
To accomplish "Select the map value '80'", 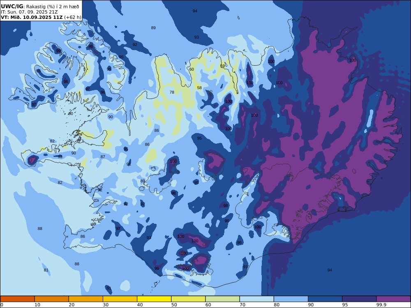I will click(x=71, y=114).
